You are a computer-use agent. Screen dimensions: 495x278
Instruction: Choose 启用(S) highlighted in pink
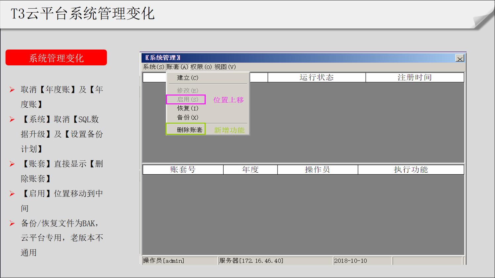185,99
